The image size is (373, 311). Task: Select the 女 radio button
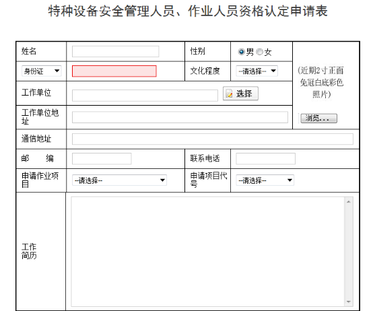(x=259, y=52)
